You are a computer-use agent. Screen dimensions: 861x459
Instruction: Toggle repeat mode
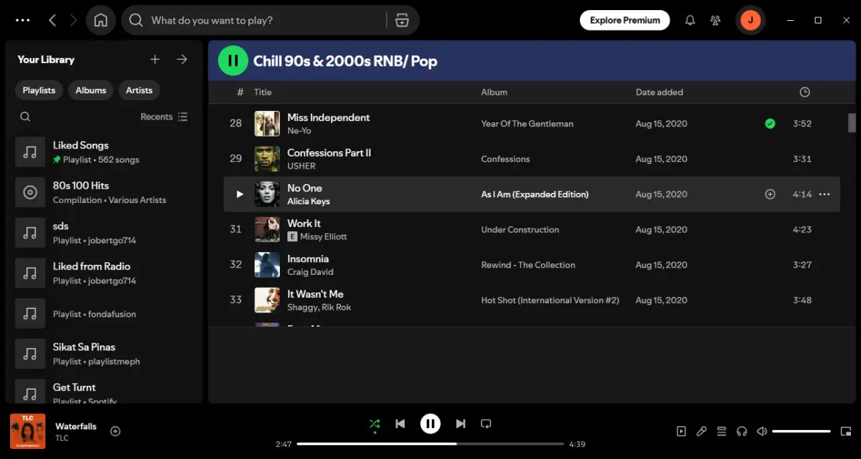tap(486, 423)
